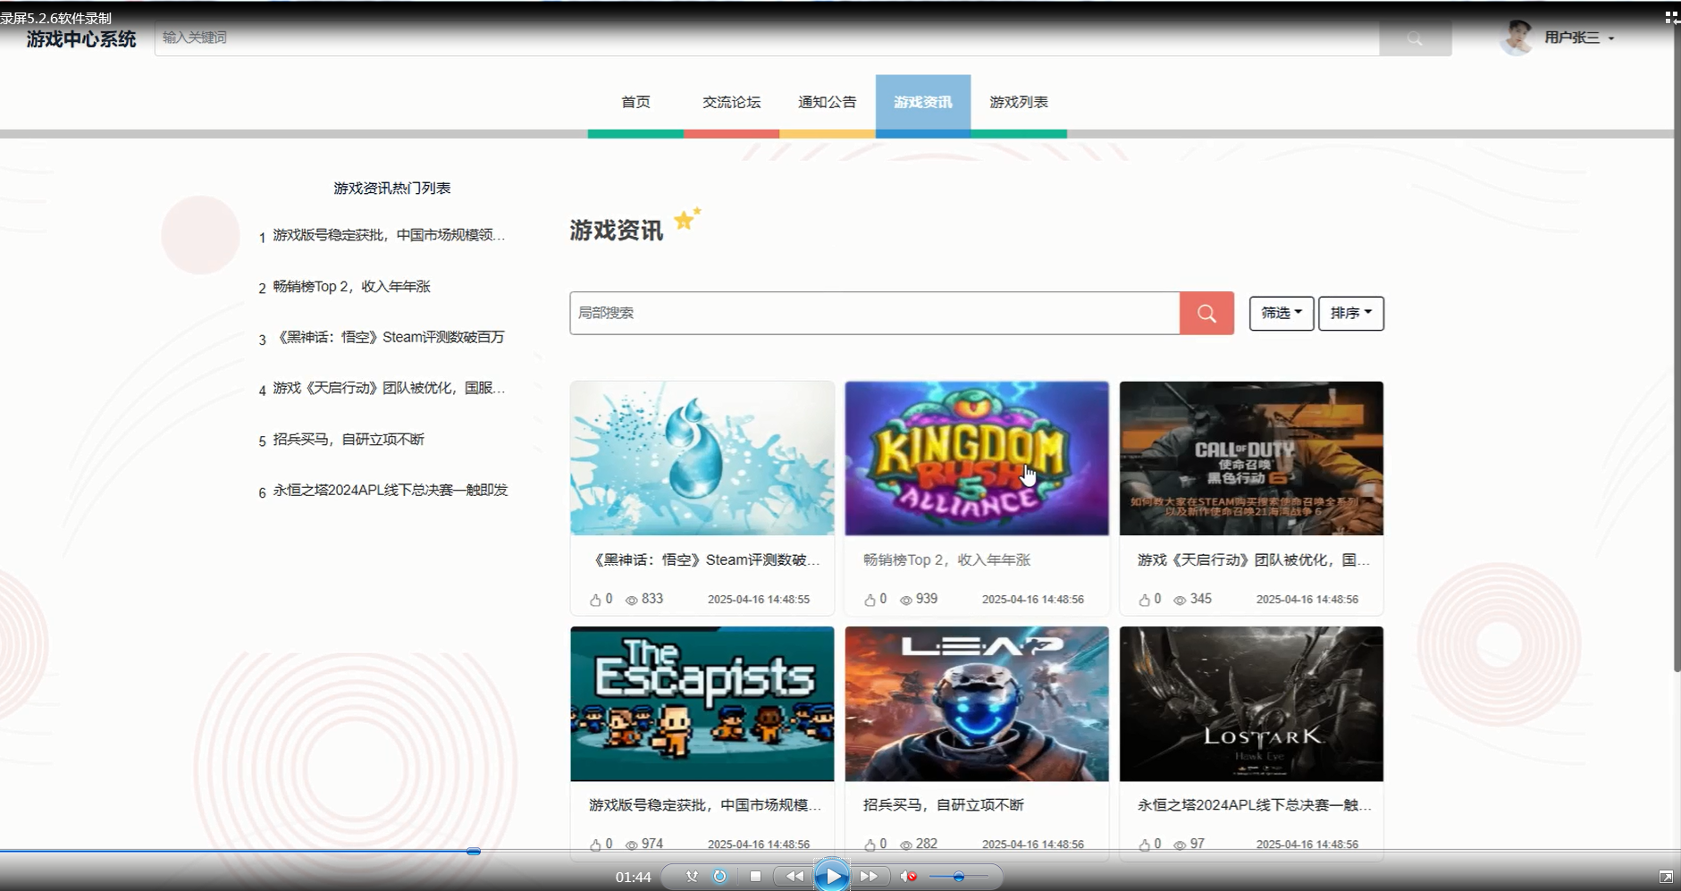Click card title 游戏版号稳定获批，中国市场规模…

[704, 805]
